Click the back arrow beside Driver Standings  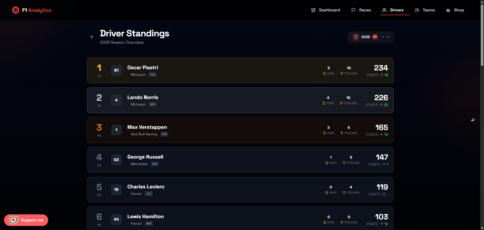coord(92,37)
